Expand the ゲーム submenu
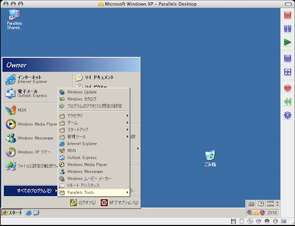 (x=94, y=123)
